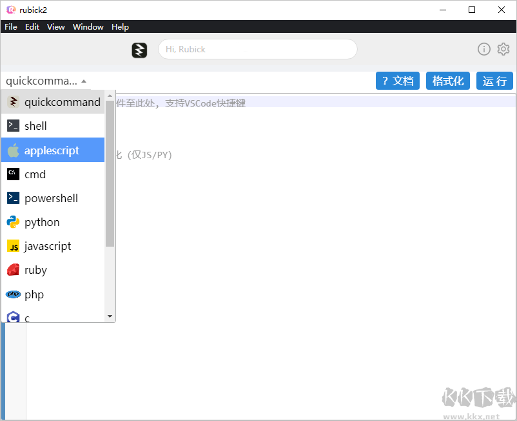Image resolution: width=517 pixels, height=421 pixels.
Task: Open the Help menu
Action: point(120,27)
